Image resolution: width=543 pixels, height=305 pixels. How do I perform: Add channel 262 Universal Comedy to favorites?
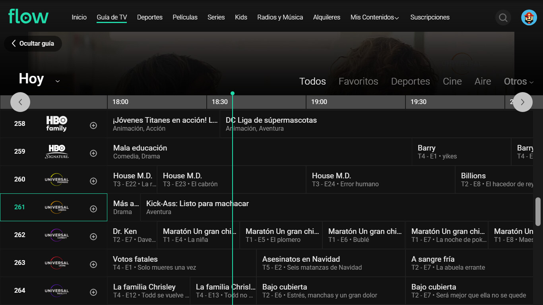(93, 237)
